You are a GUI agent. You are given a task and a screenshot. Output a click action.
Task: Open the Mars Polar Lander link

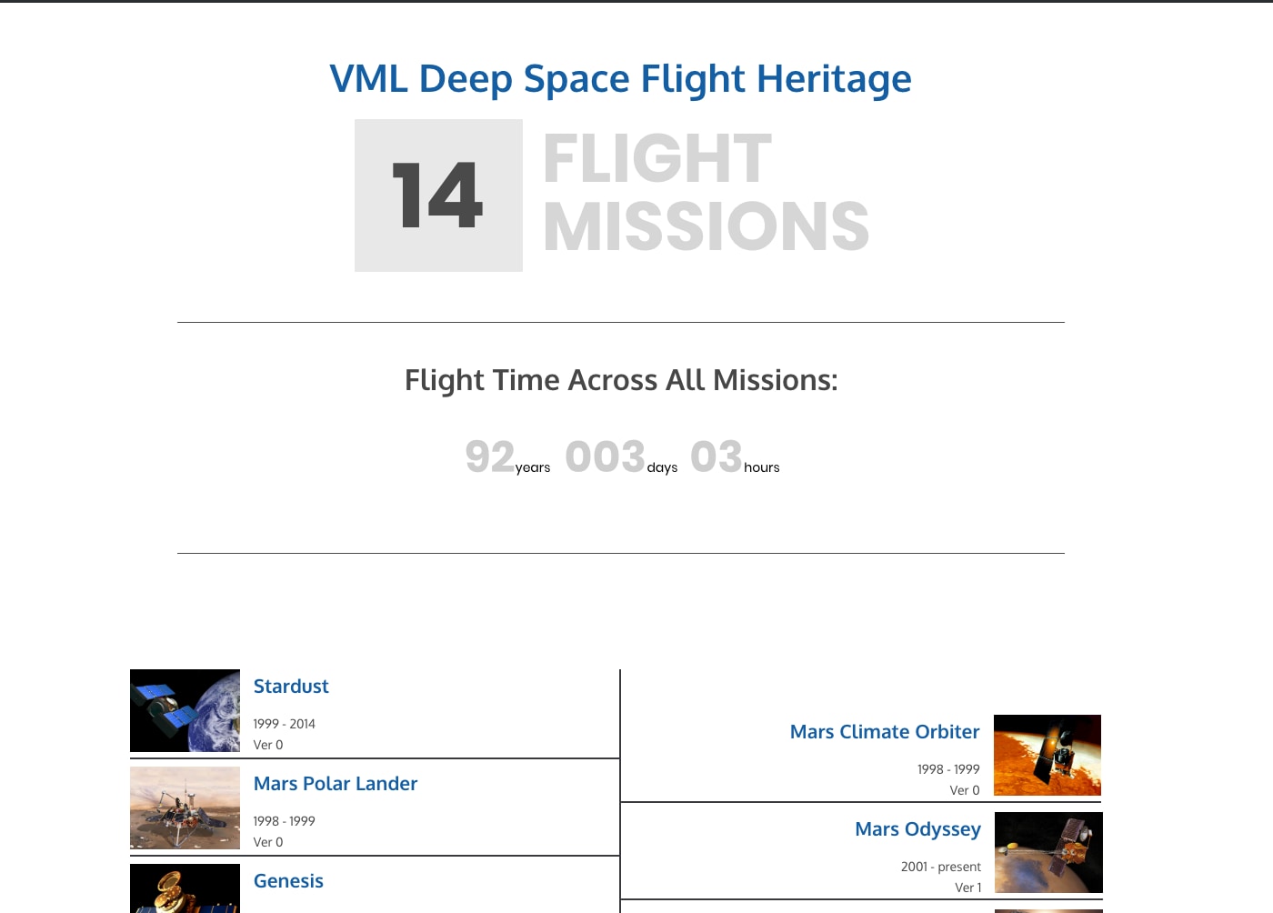point(336,784)
